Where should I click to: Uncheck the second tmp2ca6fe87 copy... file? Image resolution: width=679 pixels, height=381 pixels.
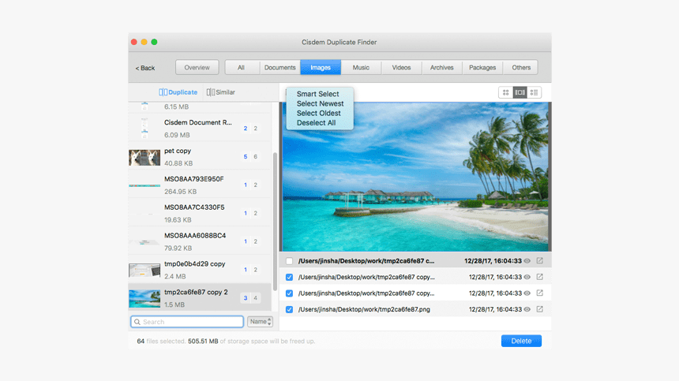289,293
